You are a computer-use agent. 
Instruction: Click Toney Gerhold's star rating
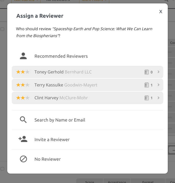coord(23,72)
